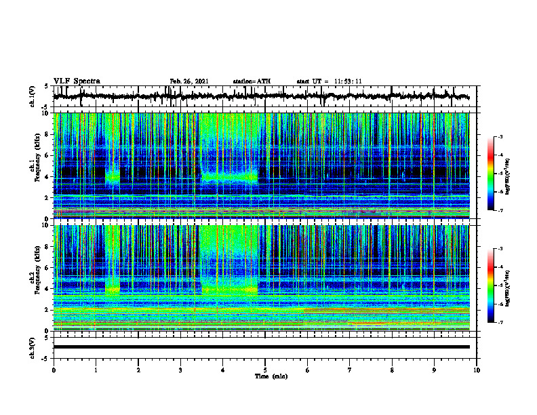Viewport: 537px width, 415px height.
Task: Click the ch.1 spectrogram panel
Action: (261, 165)
